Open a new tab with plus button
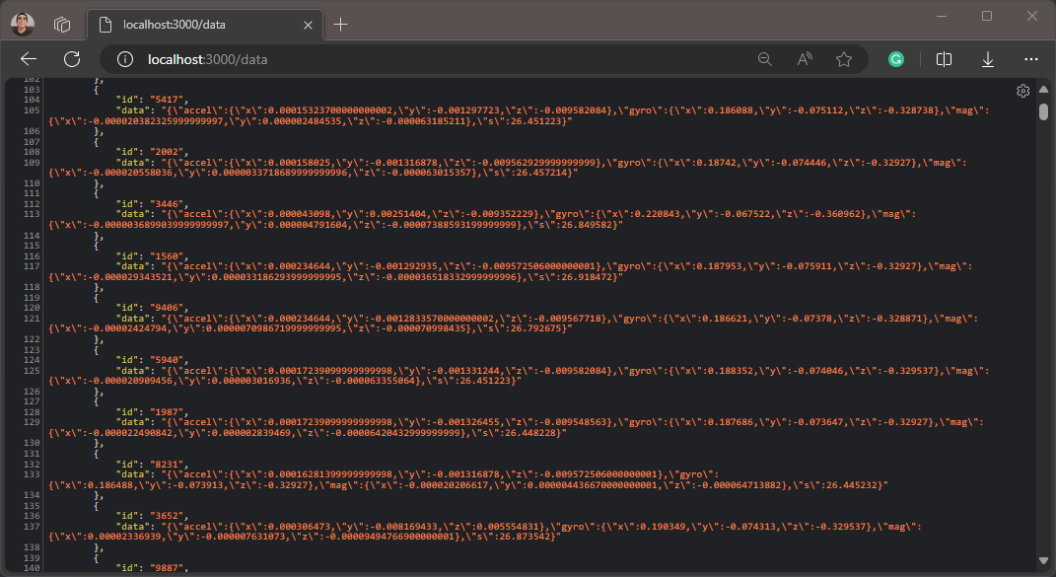 341,25
